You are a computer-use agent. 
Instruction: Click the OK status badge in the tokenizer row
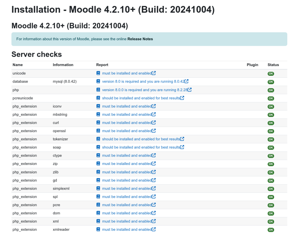[271, 140]
